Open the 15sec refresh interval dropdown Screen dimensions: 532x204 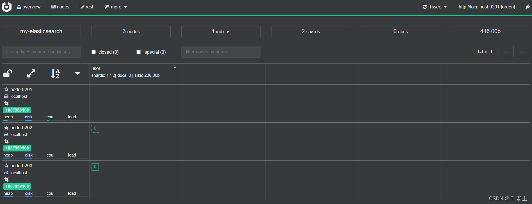(x=435, y=7)
